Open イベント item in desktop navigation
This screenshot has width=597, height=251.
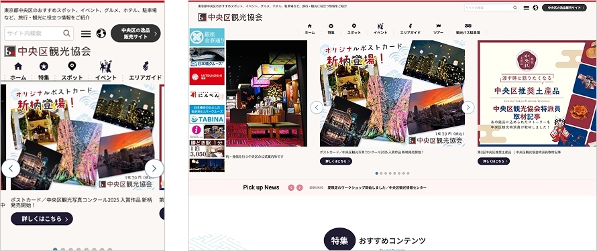click(x=380, y=29)
